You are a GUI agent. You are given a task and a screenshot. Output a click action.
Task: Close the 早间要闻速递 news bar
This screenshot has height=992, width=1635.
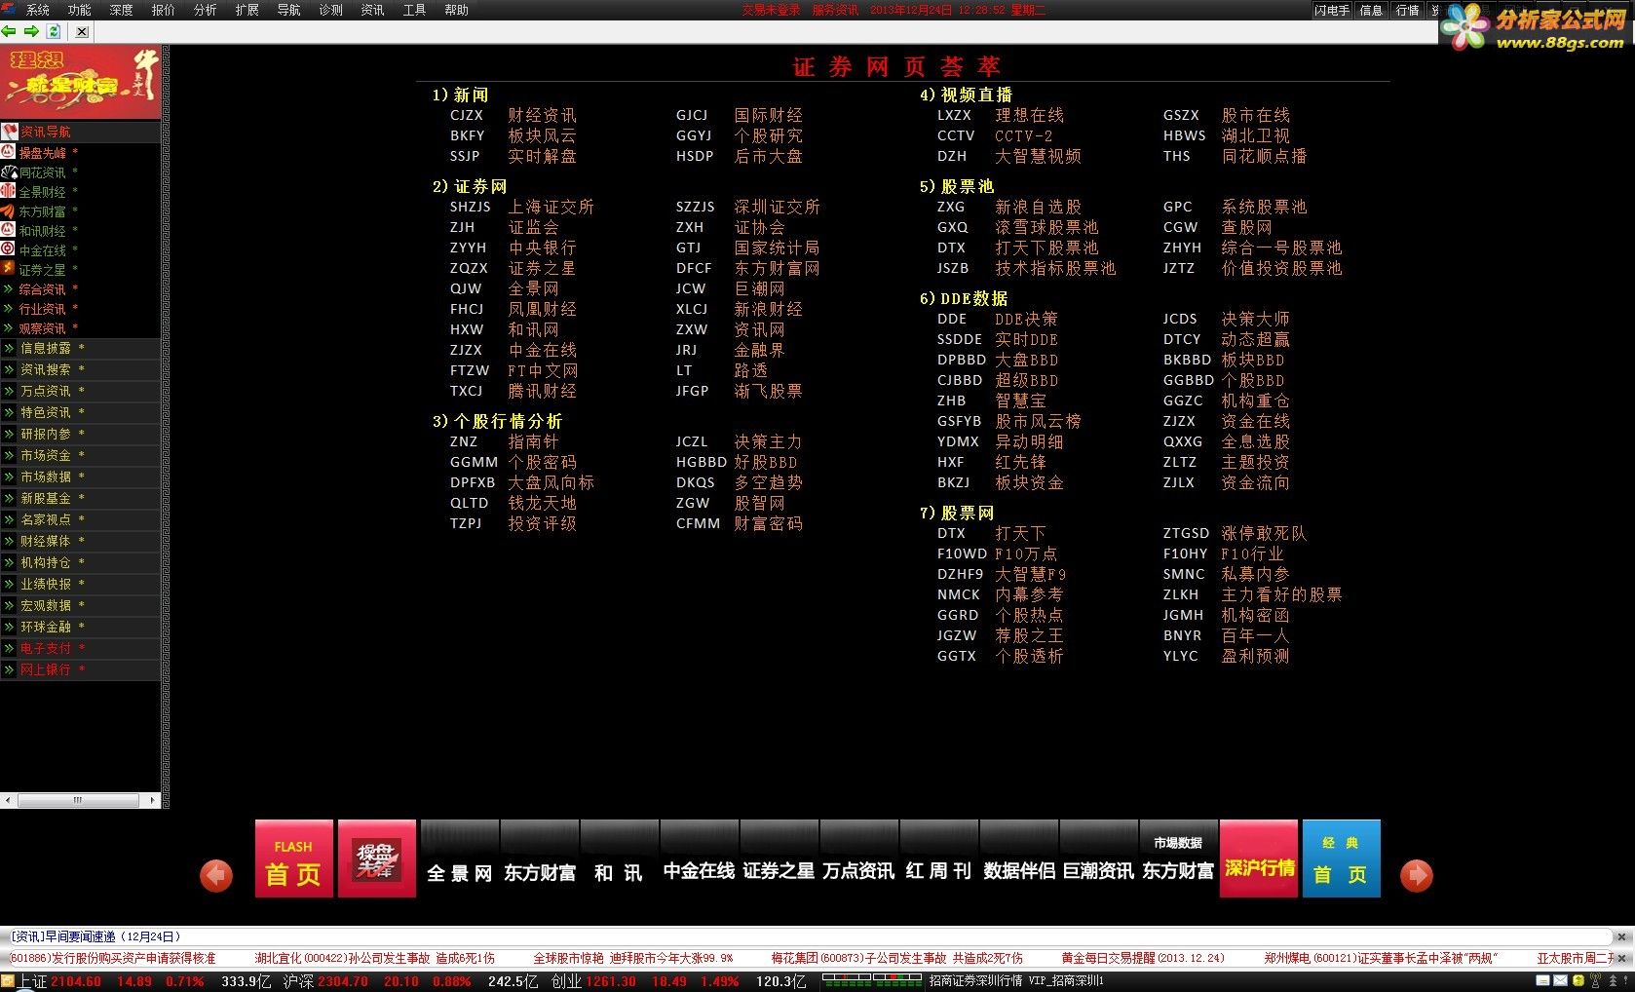point(1621,936)
